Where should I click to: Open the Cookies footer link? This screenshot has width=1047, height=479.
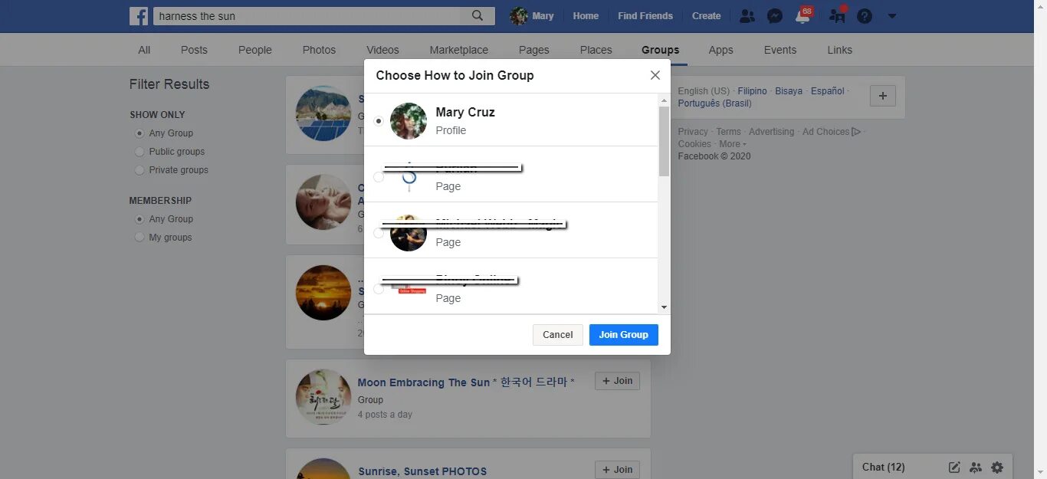pyautogui.click(x=694, y=144)
